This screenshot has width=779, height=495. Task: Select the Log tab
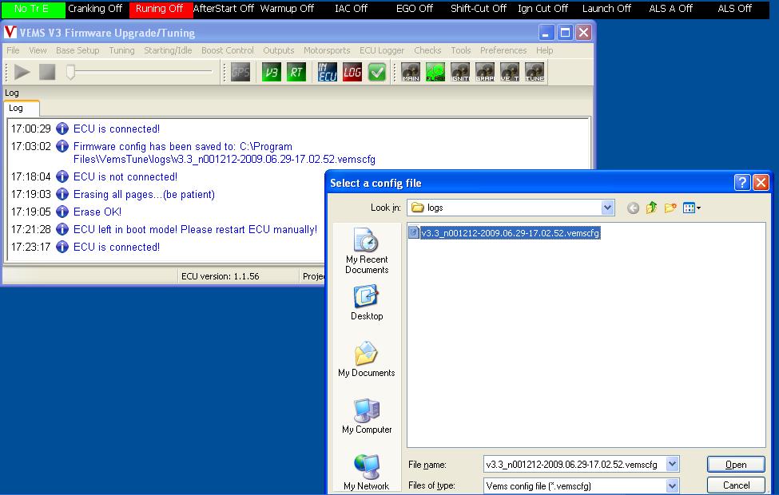point(21,109)
